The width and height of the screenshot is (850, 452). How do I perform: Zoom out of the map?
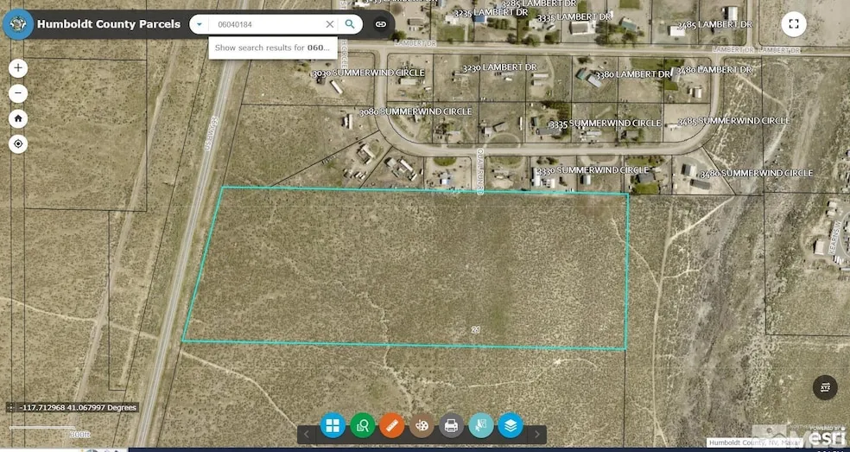pos(19,93)
